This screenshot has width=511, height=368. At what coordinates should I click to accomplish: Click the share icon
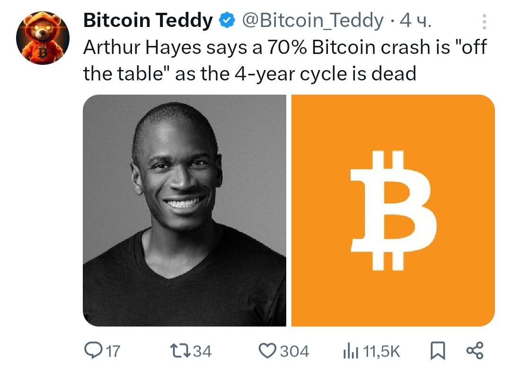pyautogui.click(x=475, y=351)
